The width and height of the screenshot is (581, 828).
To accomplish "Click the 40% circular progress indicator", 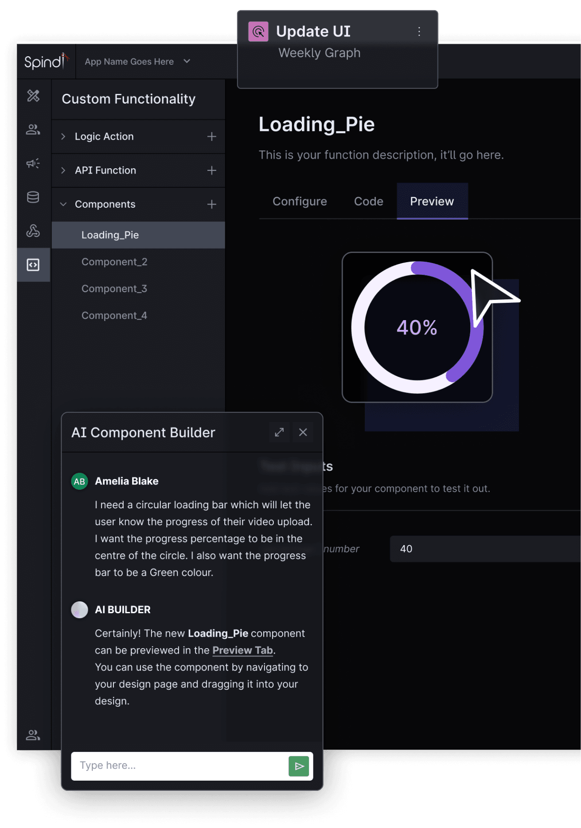I will point(417,327).
